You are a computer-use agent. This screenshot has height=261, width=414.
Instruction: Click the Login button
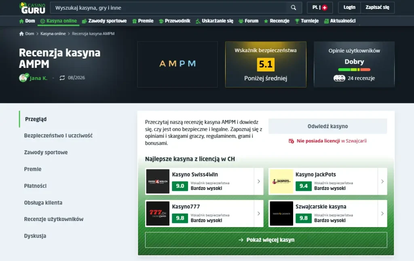pos(349,8)
